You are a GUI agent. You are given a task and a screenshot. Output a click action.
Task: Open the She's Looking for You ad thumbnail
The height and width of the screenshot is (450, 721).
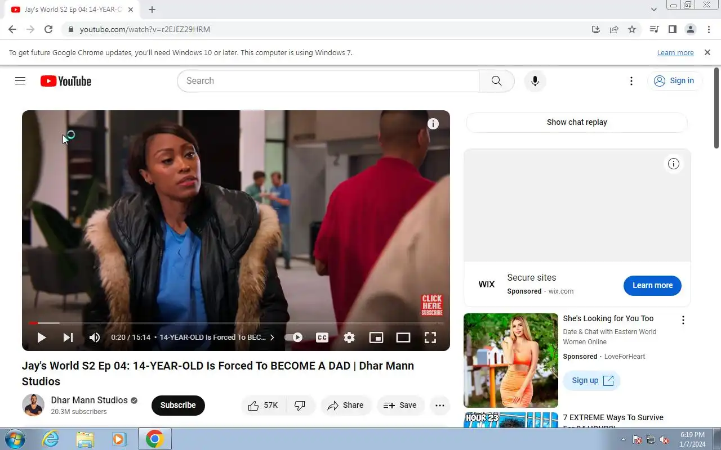coord(511,361)
